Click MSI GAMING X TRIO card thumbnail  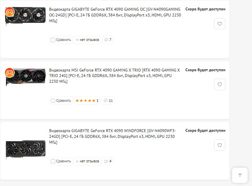[x=25, y=77]
